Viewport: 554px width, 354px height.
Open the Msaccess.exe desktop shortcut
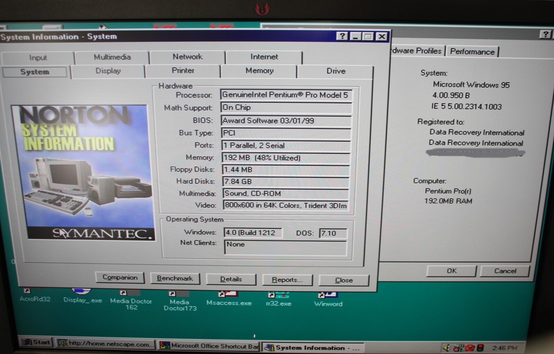point(229,299)
